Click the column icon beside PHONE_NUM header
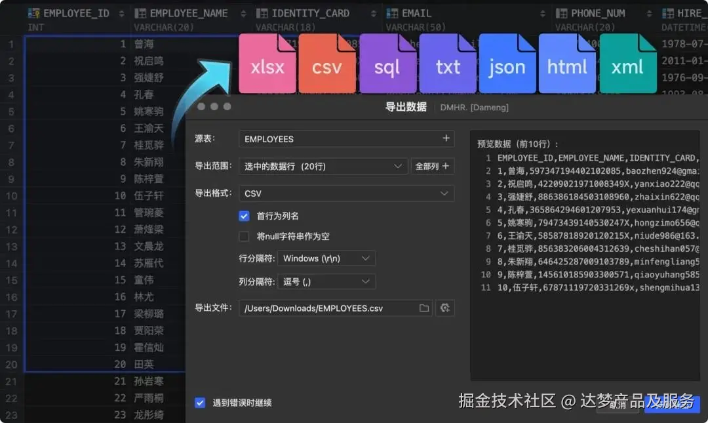This screenshot has height=423, width=708. (x=561, y=14)
